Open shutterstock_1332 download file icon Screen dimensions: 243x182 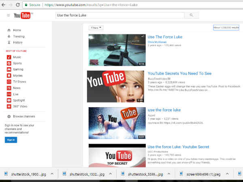pyautogui.click(x=64, y=174)
